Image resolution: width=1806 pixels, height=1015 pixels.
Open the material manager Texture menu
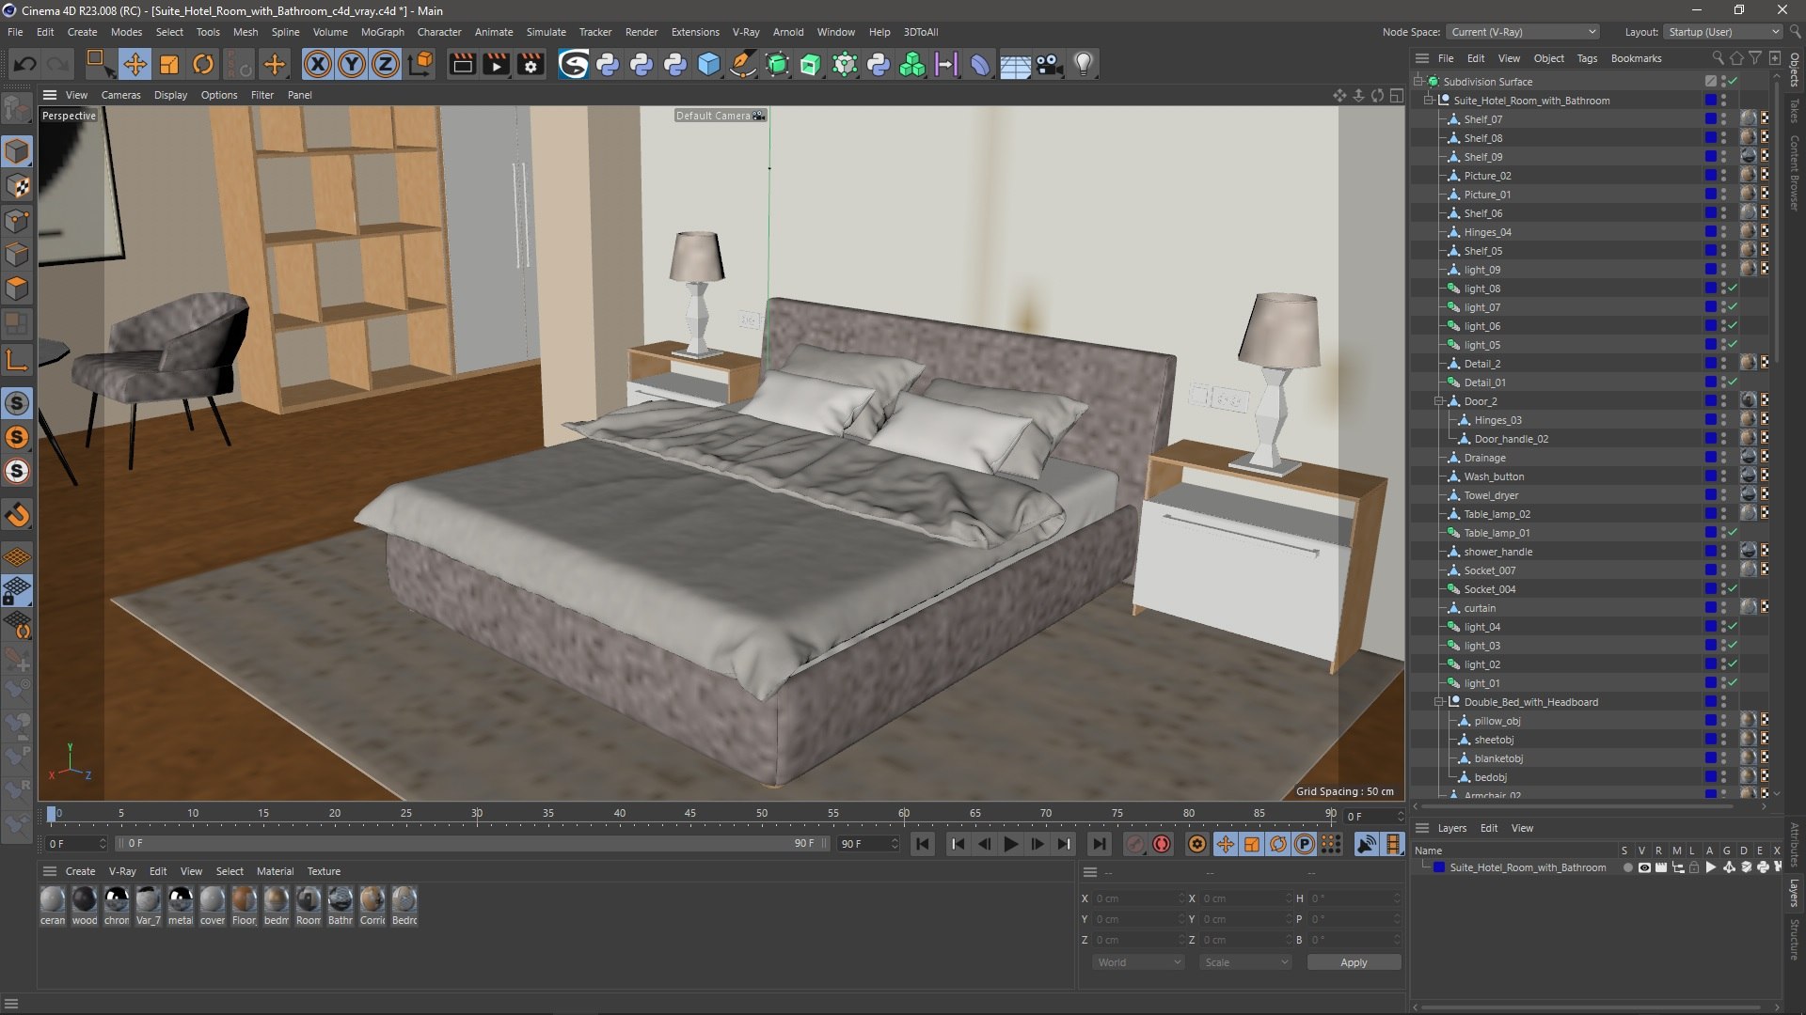324,871
